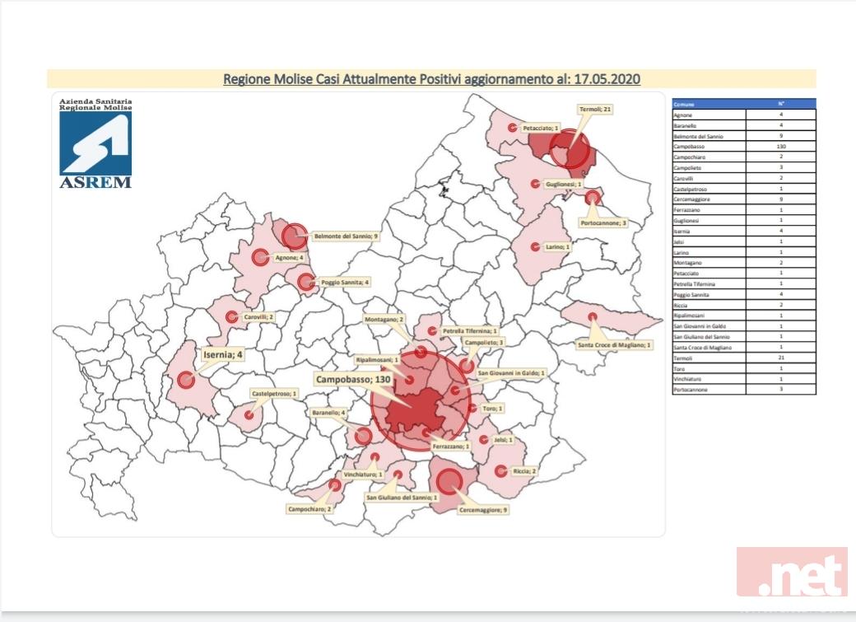Screen dimensions: 856x622
Task: Click the 'Isernia; 4' callout label
Action: [x=222, y=355]
